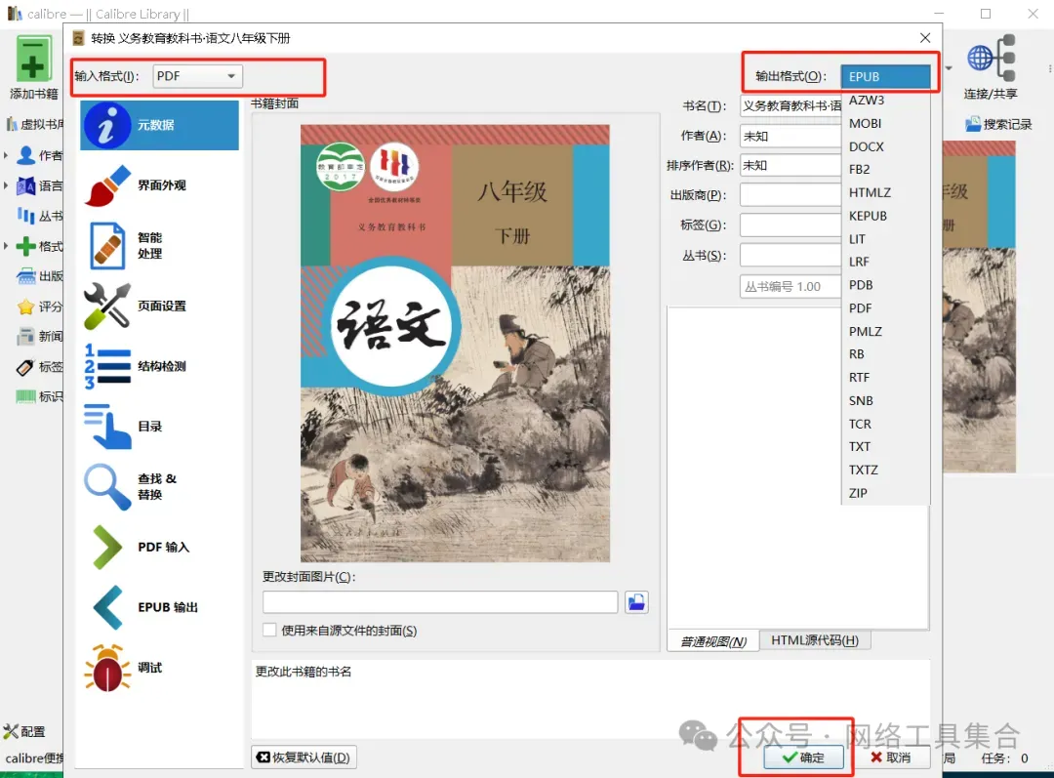This screenshot has height=778, width=1054.
Task: Click the 添加书籍 add books icon in calibre
Action: [33, 60]
